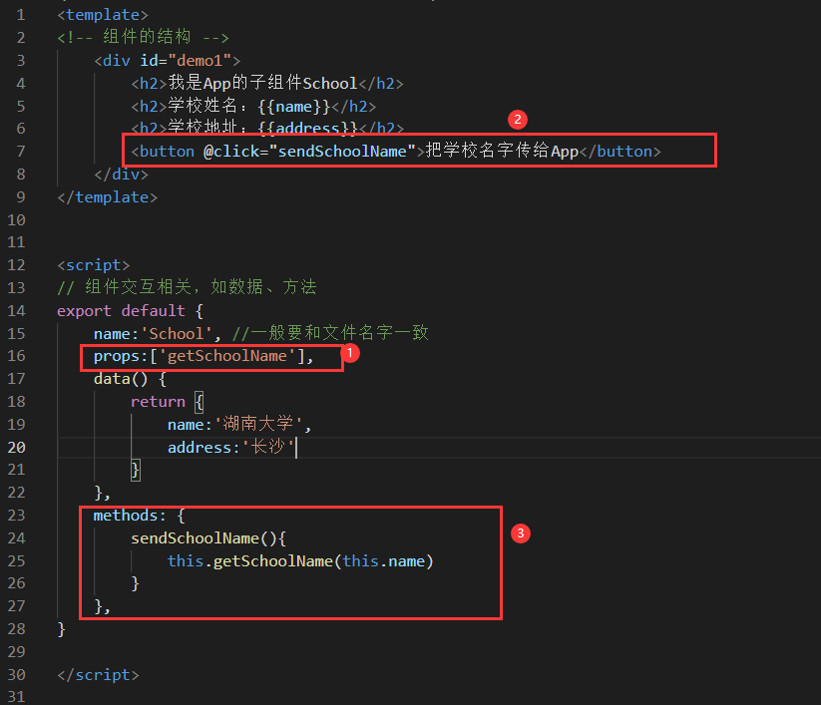
Task: Click getSchoolName in the this.getSchoolName call
Action: [272, 561]
